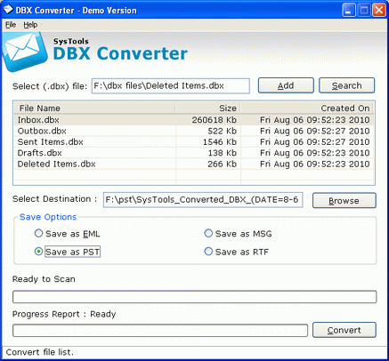389x361 pixels.
Task: Choose the Save as RTF radio button
Action: pyautogui.click(x=208, y=252)
